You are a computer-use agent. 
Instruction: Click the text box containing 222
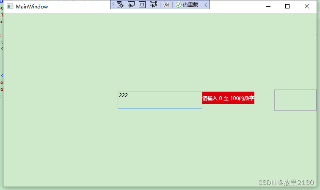point(160,100)
